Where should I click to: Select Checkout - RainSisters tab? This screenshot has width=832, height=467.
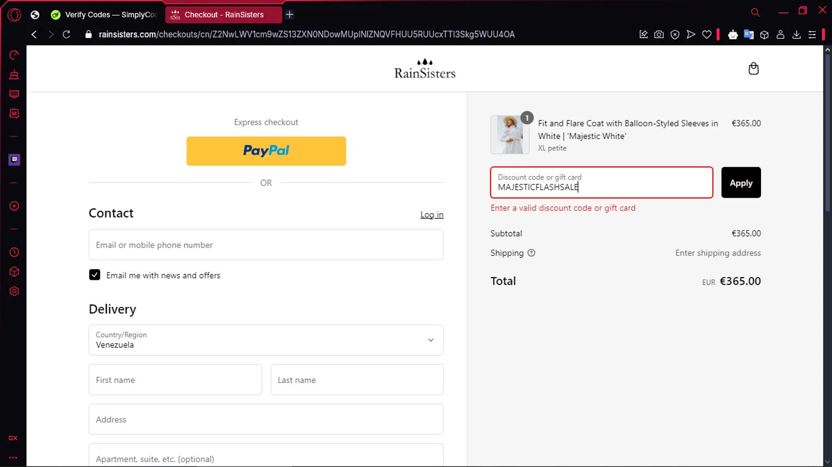click(223, 15)
